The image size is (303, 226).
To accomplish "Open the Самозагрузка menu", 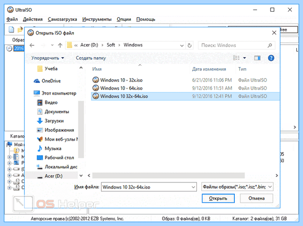I will 63,19.
